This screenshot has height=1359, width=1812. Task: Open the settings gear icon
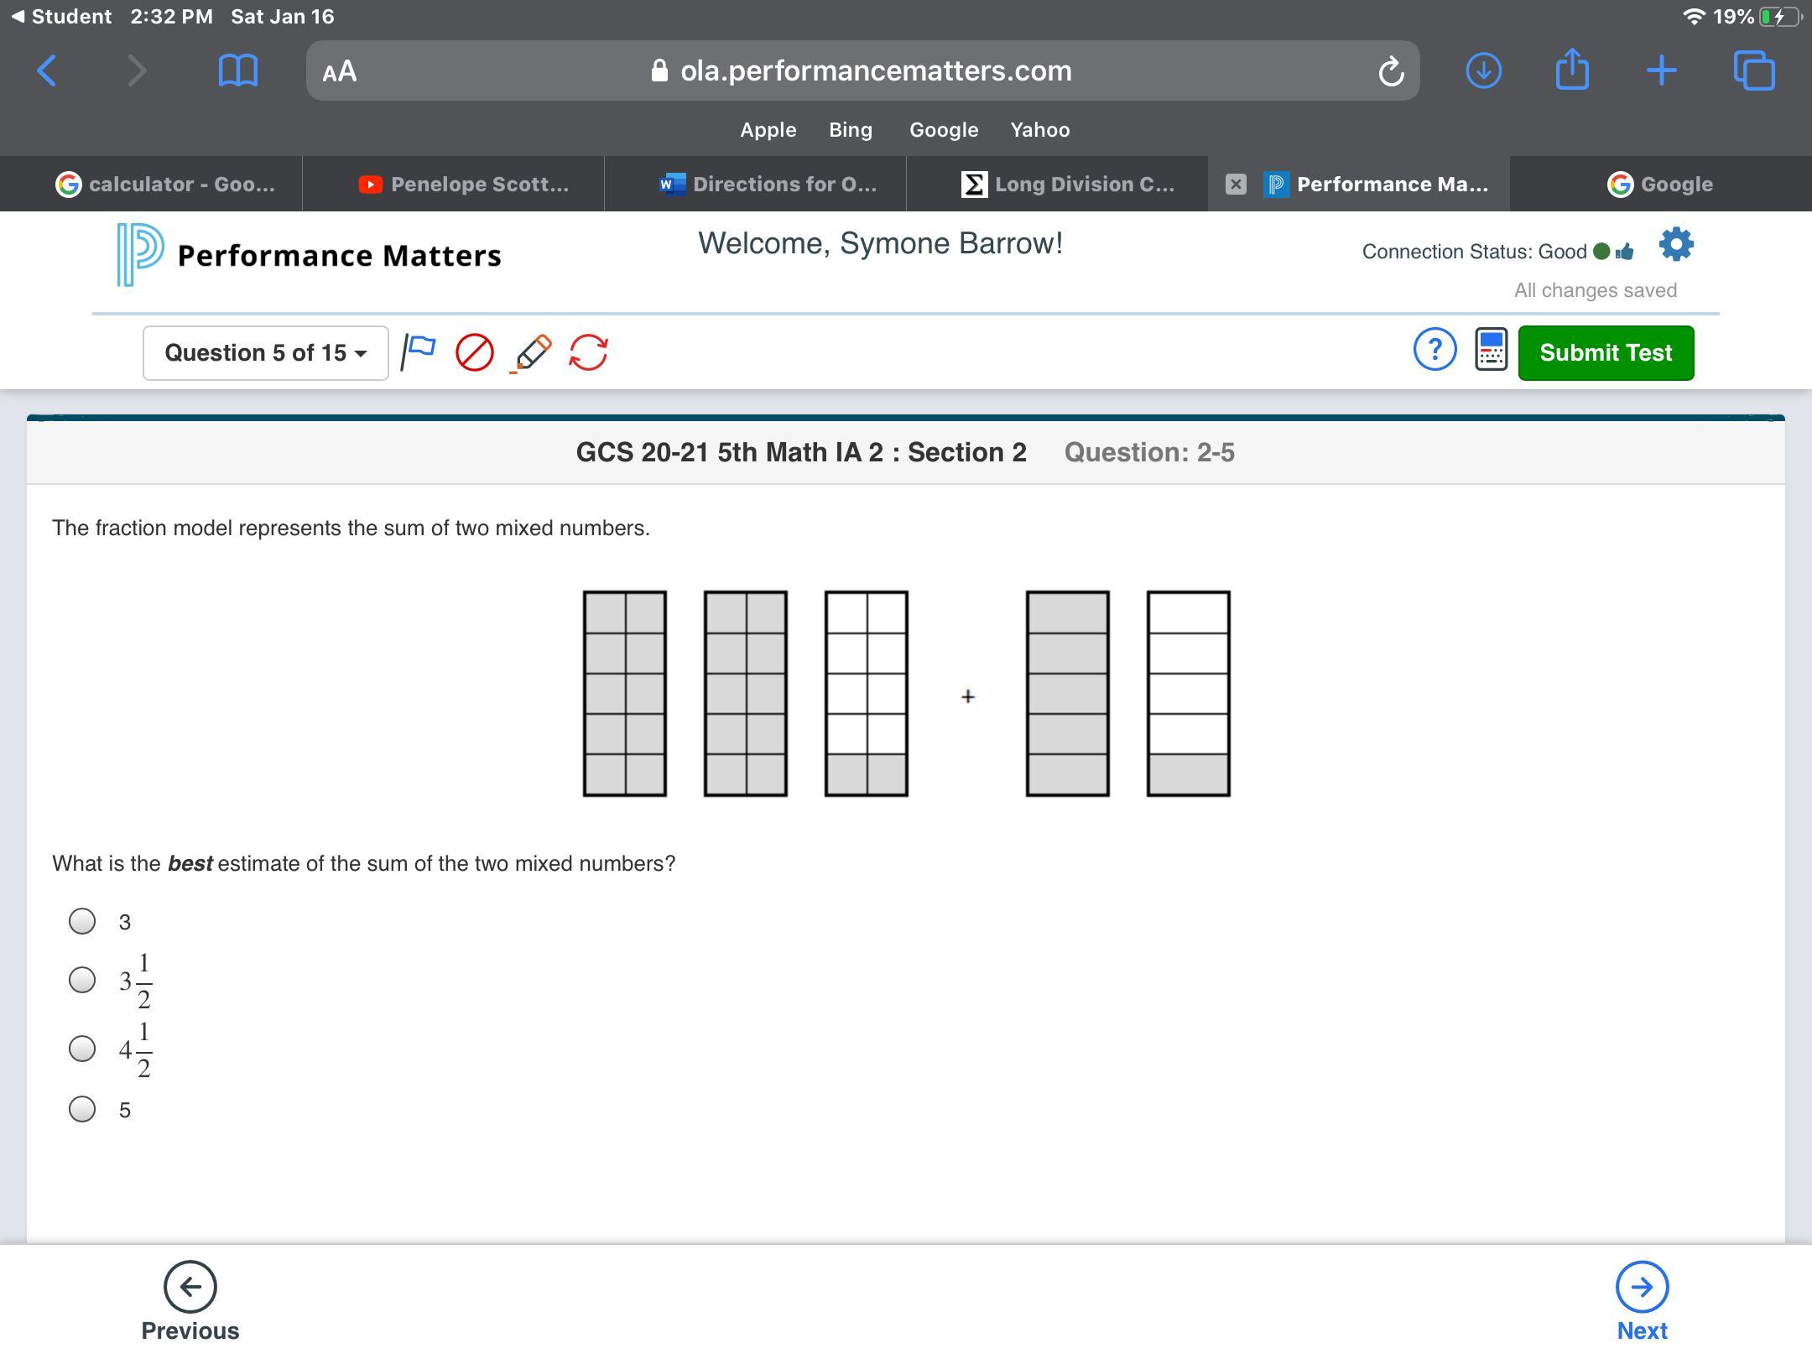click(x=1675, y=245)
